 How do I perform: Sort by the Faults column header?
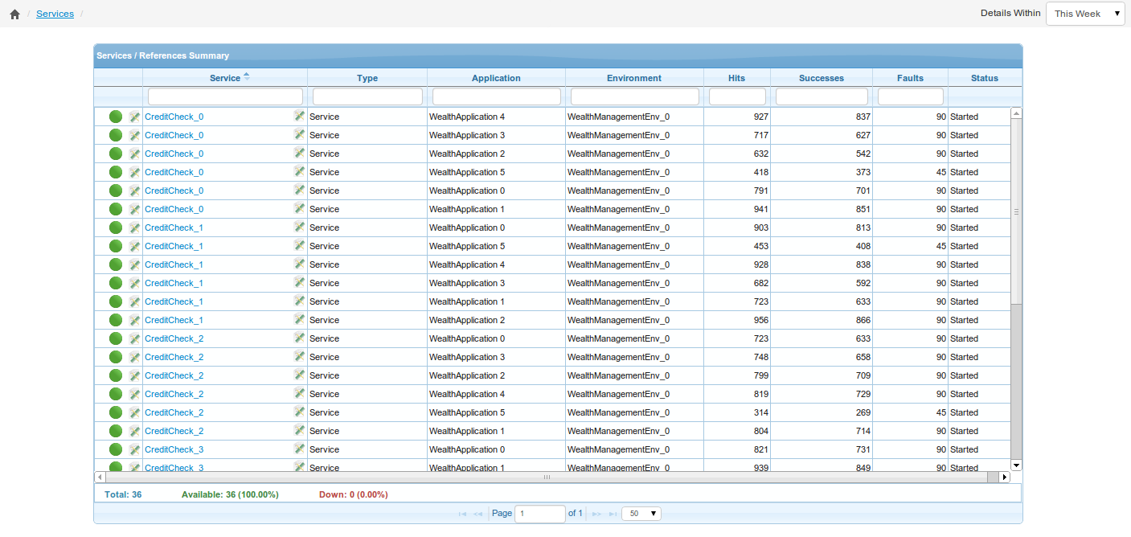910,78
